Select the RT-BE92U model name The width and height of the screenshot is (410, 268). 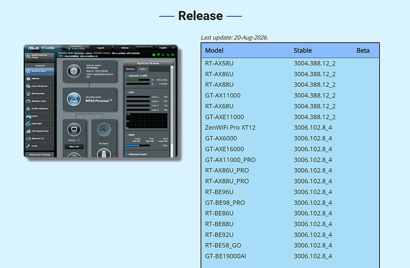[x=219, y=235]
